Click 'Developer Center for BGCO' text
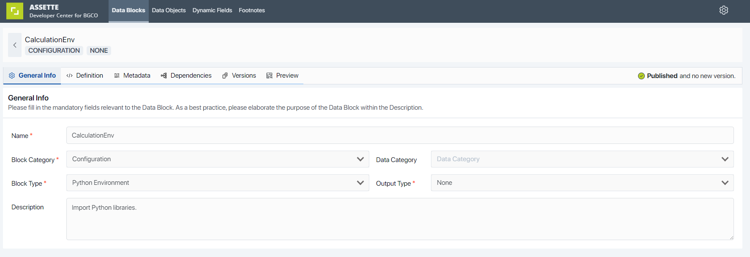 tap(64, 16)
